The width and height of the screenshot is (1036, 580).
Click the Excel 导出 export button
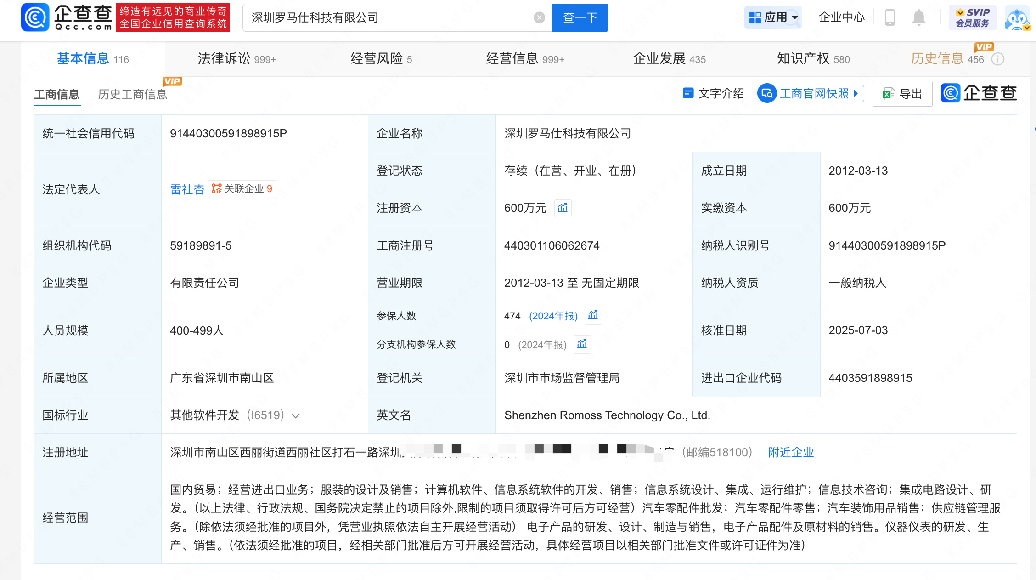[x=902, y=94]
